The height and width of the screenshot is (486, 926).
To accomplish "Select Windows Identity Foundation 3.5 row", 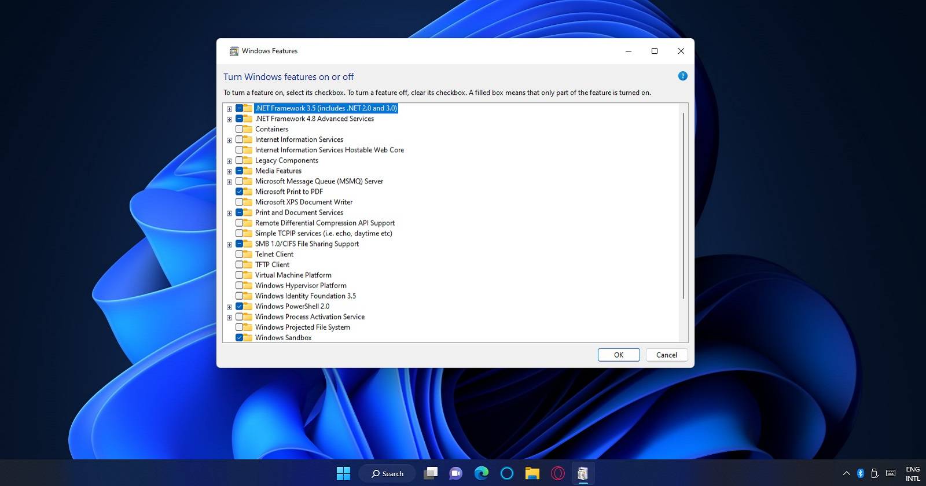I will 306,296.
